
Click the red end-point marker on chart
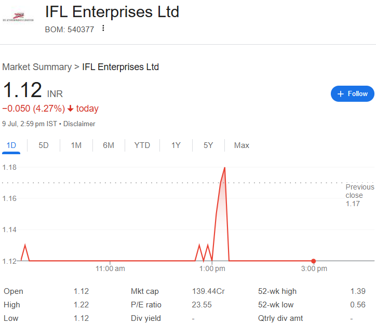313,261
